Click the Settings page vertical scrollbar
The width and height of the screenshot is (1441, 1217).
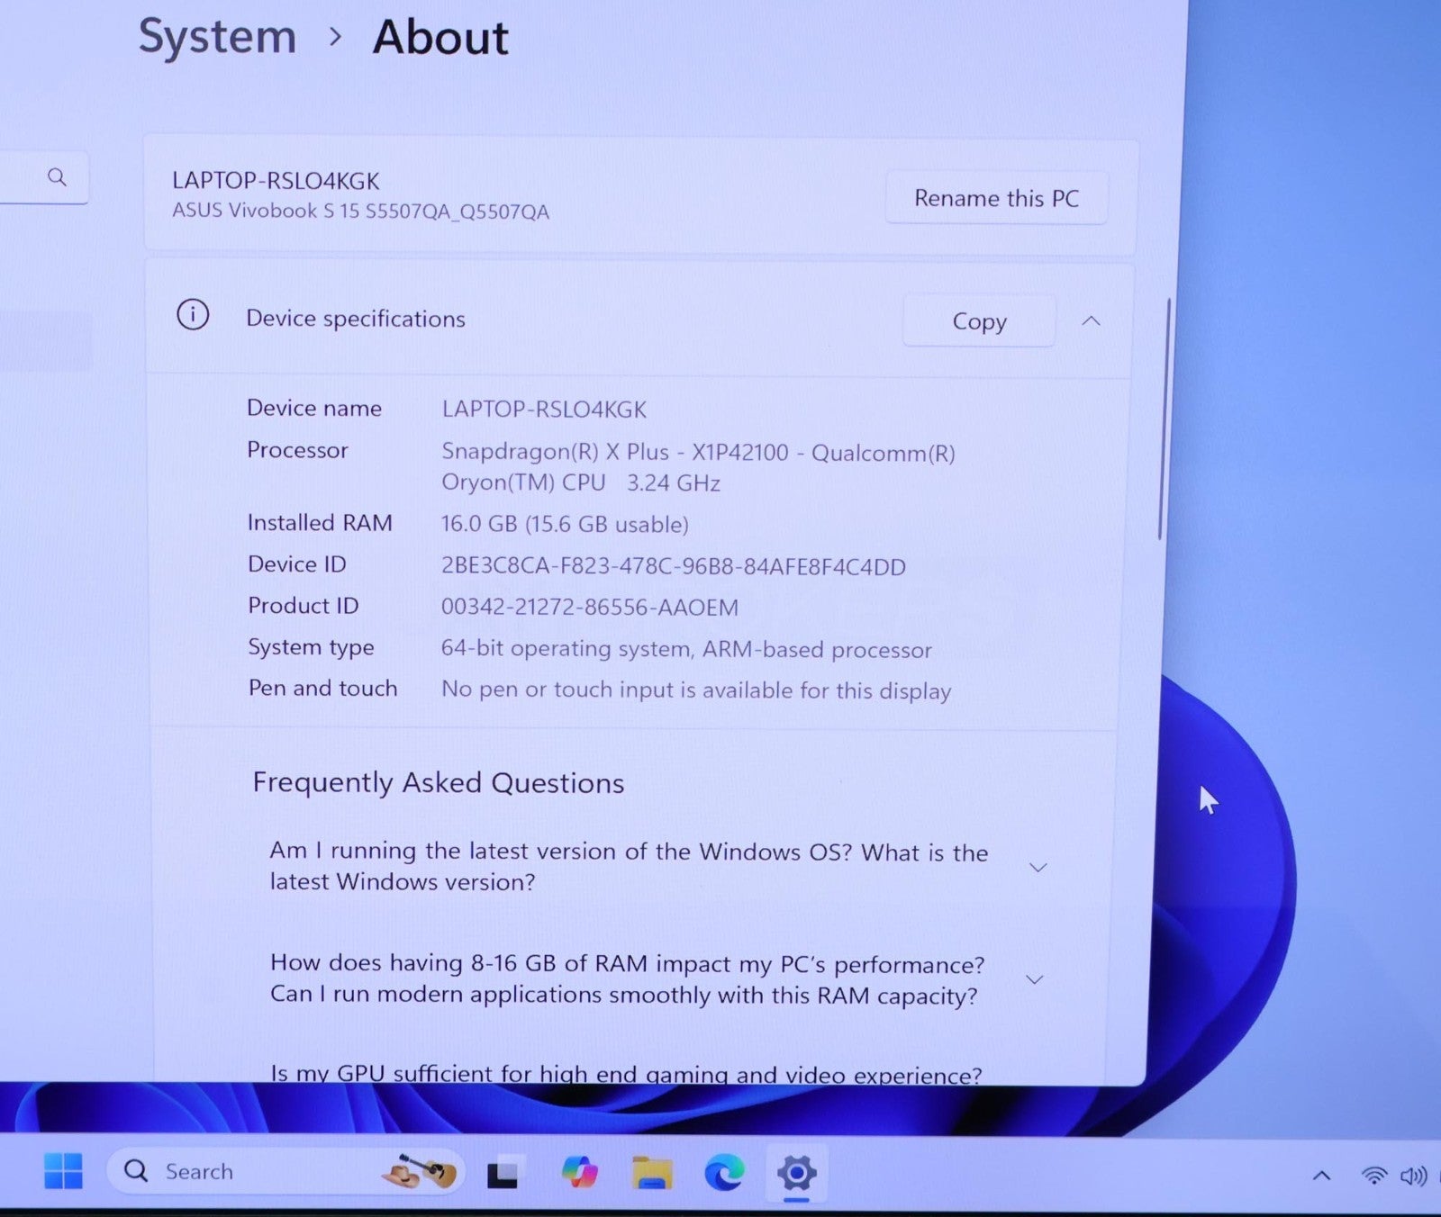1163,419
